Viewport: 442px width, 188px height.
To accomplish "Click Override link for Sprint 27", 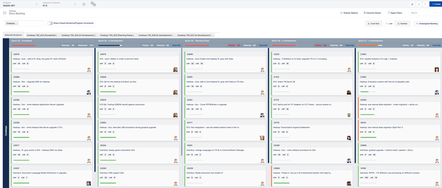I will coord(437,45).
